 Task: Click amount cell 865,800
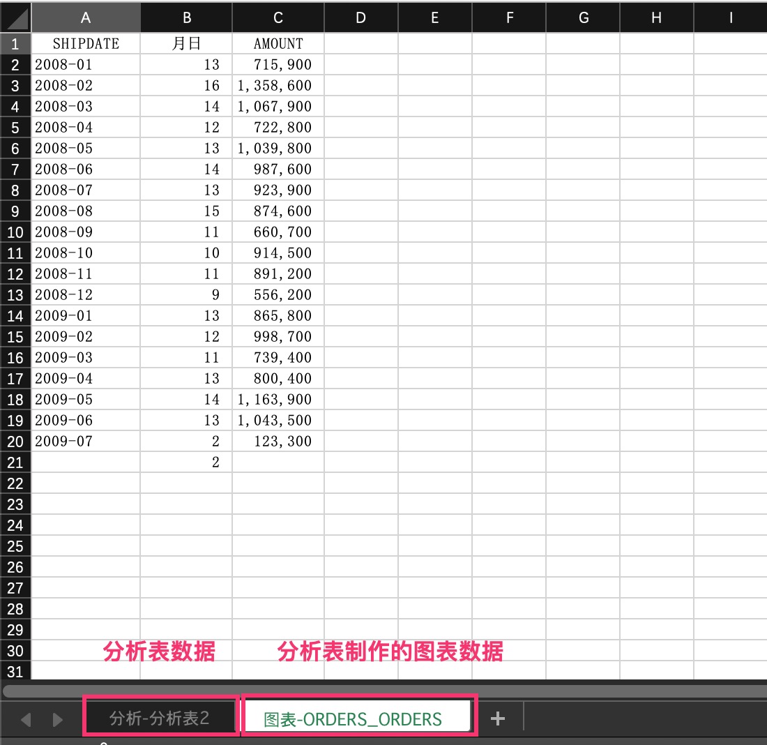point(278,316)
